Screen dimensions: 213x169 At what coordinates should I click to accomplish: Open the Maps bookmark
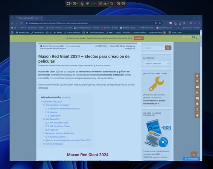click(115, 28)
